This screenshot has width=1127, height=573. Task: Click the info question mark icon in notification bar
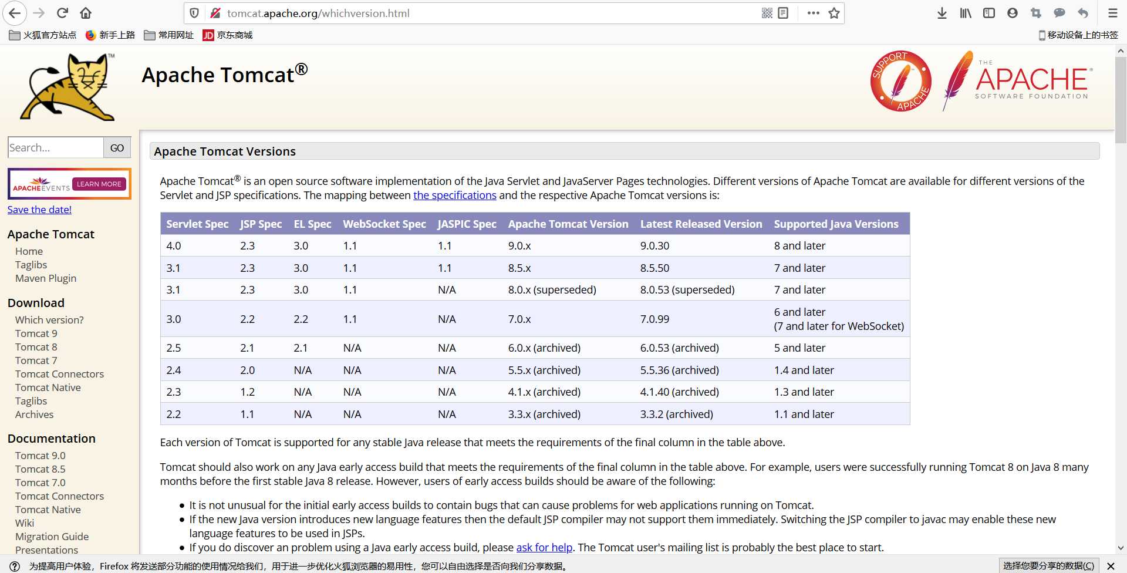[15, 566]
